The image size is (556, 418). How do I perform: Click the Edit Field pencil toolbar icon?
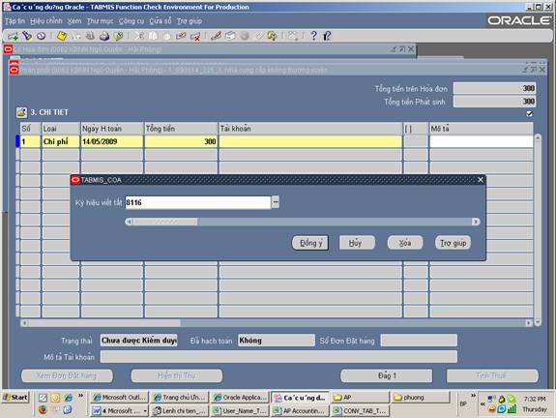pos(216,36)
